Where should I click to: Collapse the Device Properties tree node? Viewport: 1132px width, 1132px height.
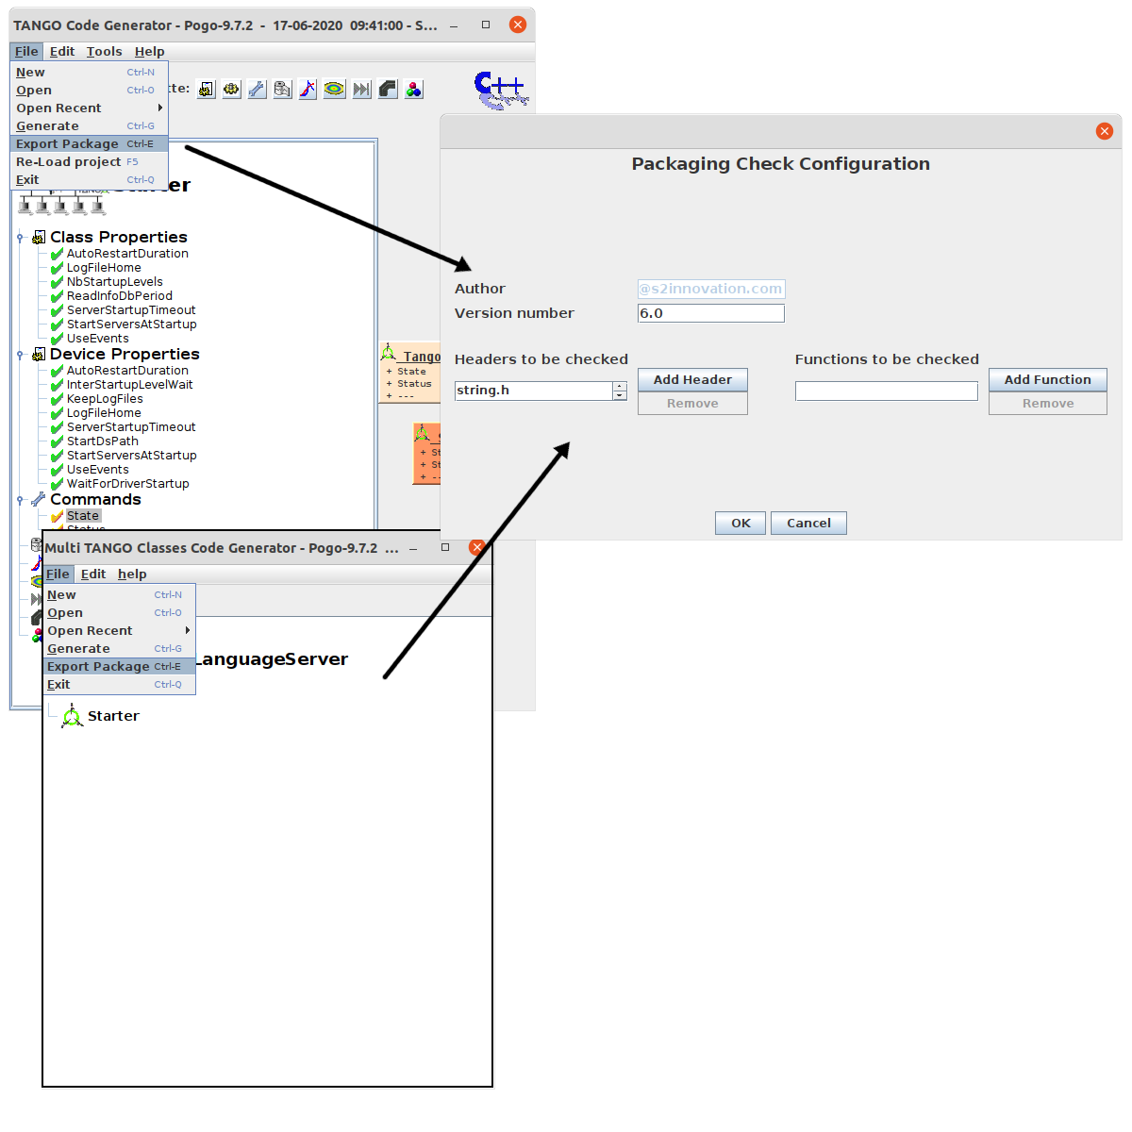[x=20, y=355]
